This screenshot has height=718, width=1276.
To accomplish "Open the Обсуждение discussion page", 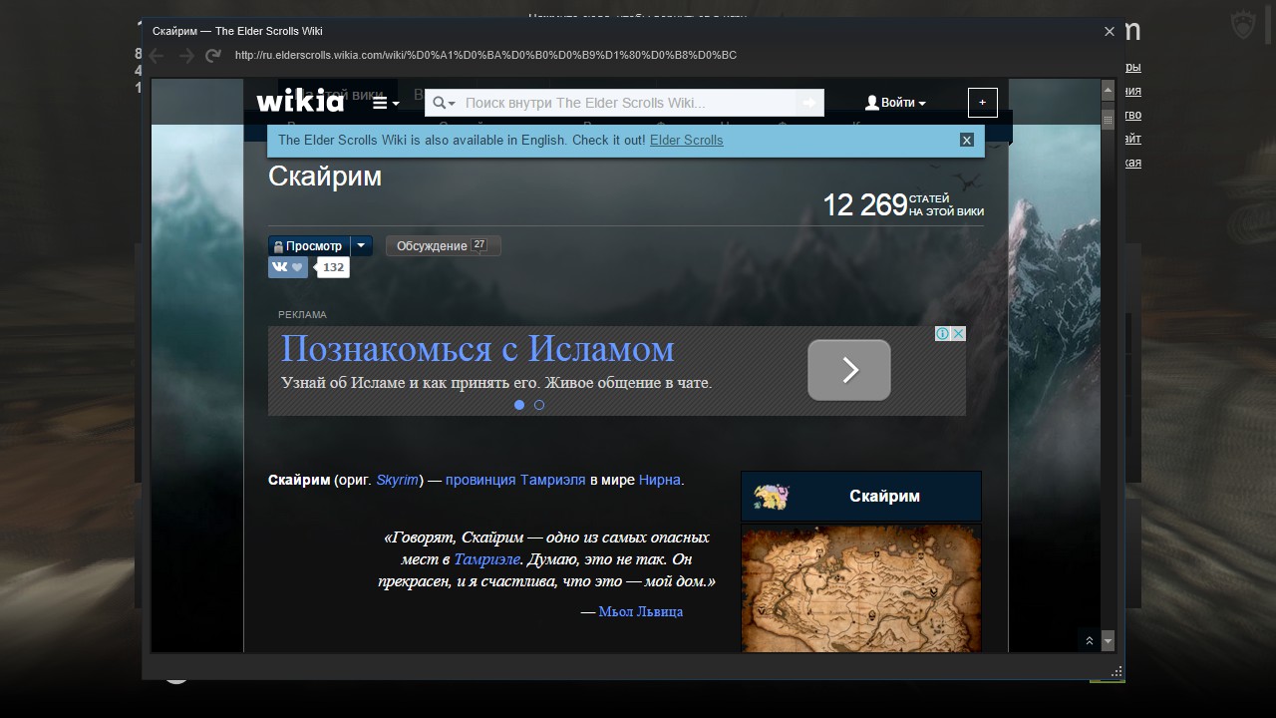I will 443,246.
